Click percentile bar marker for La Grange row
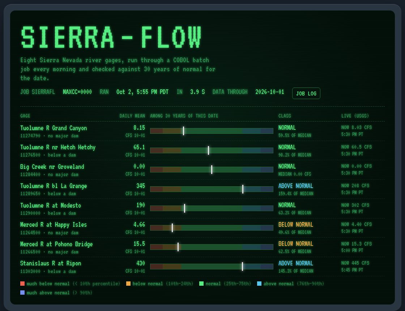This screenshot has height=311, width=405. 243,189
